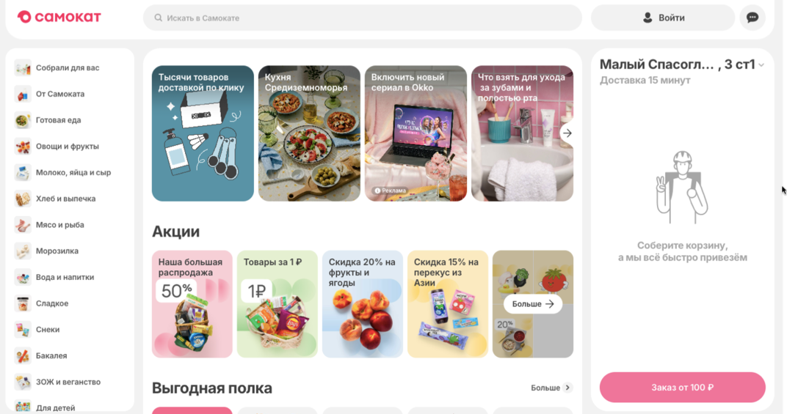Image resolution: width=787 pixels, height=414 pixels.
Task: Click the Войти login button
Action: 663,18
